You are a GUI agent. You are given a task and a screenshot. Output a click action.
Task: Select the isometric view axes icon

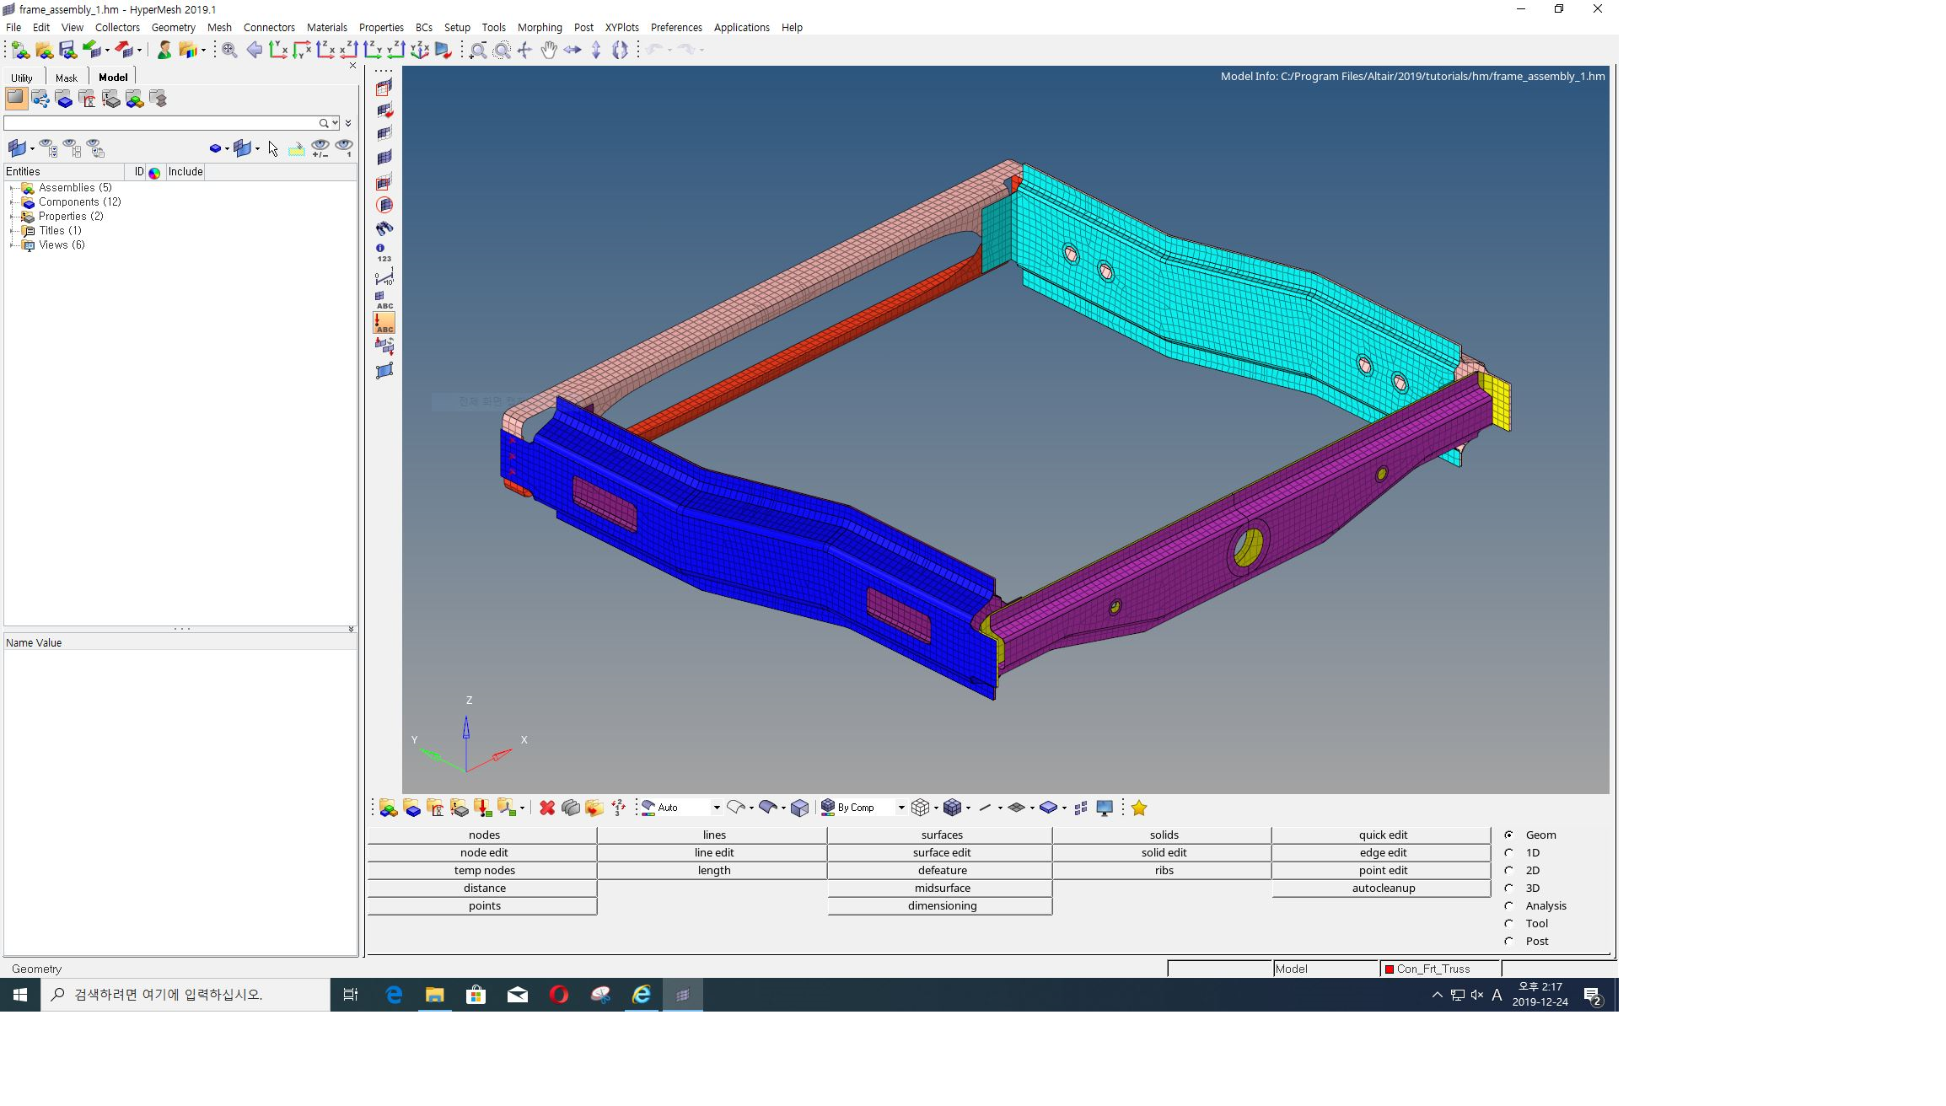[419, 51]
